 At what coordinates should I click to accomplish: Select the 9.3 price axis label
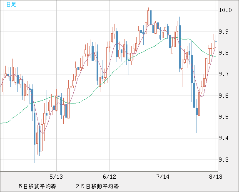(x=224, y=160)
